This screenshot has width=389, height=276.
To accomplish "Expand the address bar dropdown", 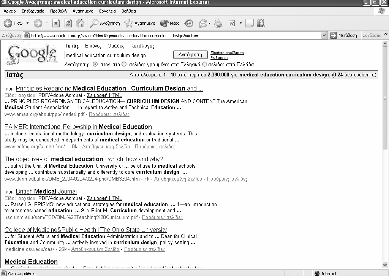I will 324,35.
